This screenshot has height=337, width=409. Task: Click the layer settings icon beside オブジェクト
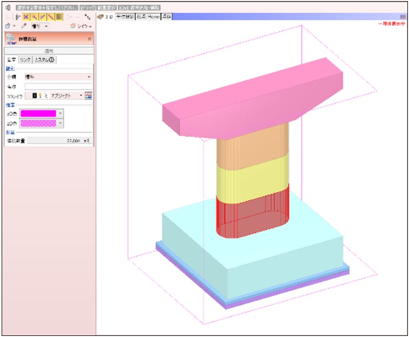click(89, 95)
